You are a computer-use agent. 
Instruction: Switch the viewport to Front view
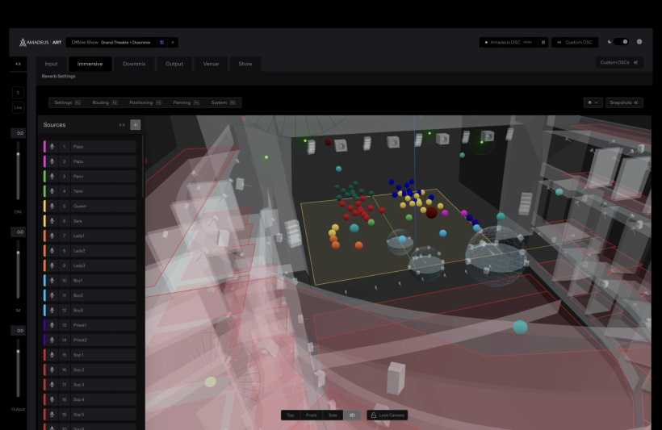[x=311, y=415]
